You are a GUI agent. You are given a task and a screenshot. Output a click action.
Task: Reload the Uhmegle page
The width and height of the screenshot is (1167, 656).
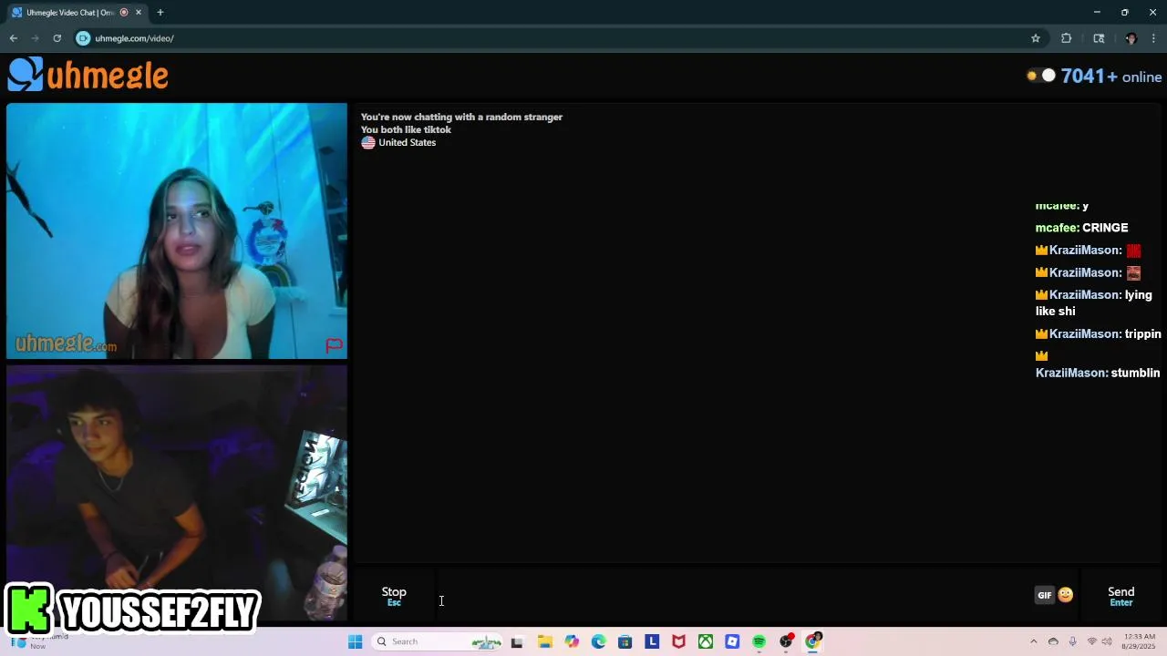click(x=57, y=38)
